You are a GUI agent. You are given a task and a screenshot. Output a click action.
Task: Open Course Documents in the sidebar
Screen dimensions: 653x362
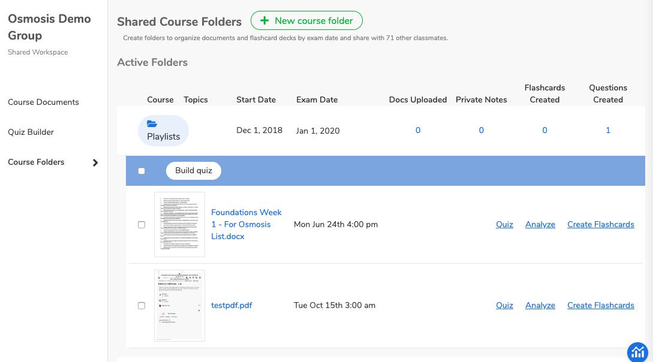pos(43,102)
